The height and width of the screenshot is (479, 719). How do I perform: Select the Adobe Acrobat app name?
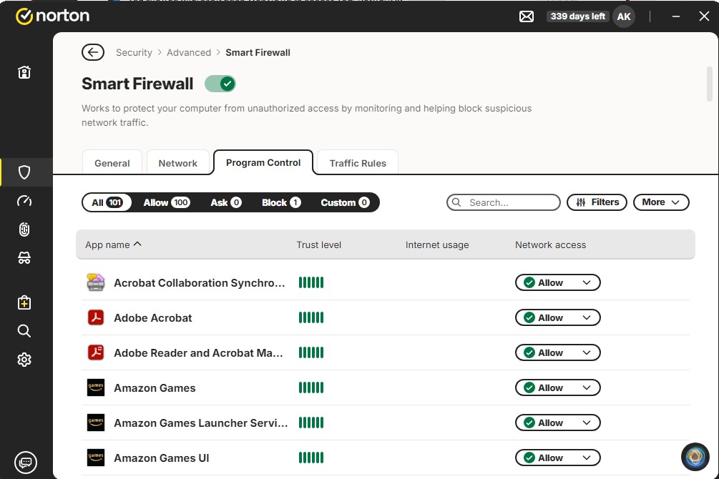[x=152, y=317]
